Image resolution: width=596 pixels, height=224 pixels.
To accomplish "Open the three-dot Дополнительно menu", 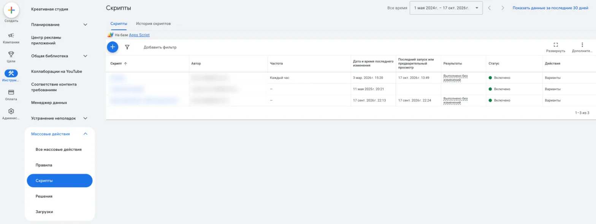I will click(582, 45).
